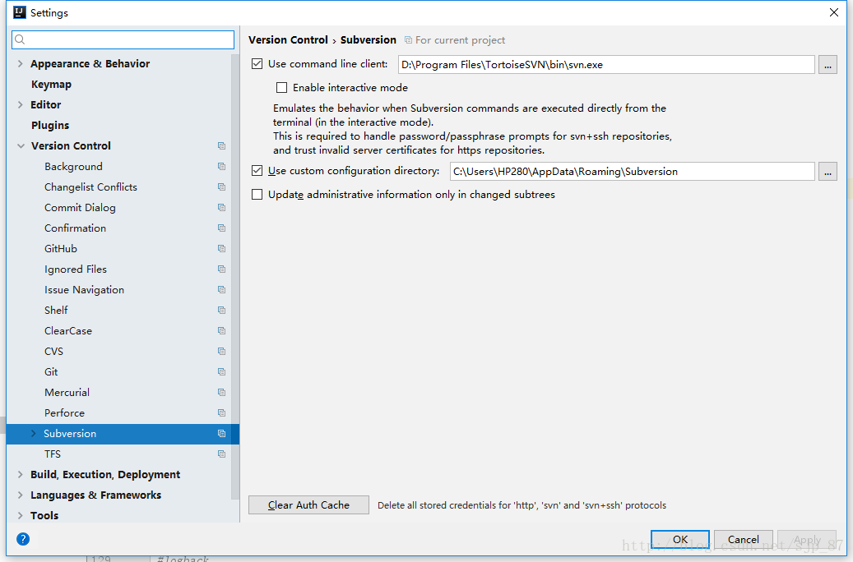
Task: Click the project-level settings icon beside Subversion
Action: tap(220, 433)
